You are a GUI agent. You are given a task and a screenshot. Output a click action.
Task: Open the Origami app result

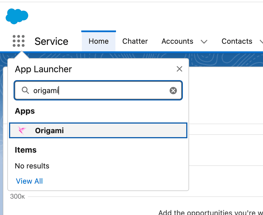click(x=98, y=130)
